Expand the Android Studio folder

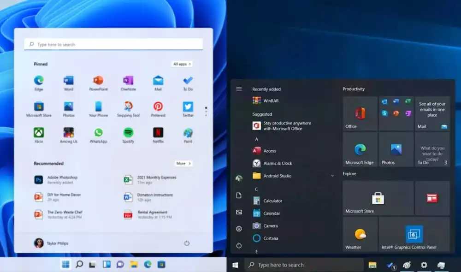[333, 176]
